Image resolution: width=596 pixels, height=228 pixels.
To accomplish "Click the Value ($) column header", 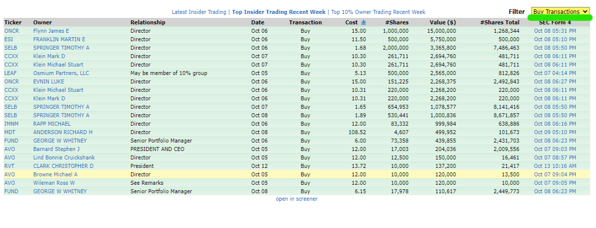I will [x=443, y=22].
